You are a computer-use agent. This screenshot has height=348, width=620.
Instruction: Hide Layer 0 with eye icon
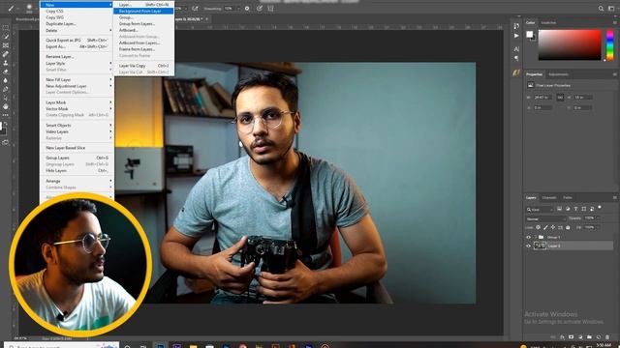pos(528,246)
